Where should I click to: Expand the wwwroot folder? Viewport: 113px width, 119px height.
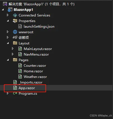[x=8, y=32]
